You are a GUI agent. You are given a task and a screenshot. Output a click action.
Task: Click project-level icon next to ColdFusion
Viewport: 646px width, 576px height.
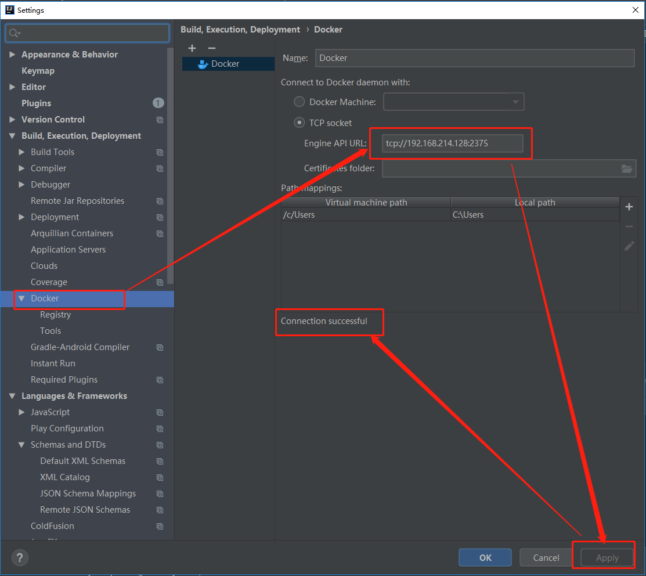click(160, 527)
